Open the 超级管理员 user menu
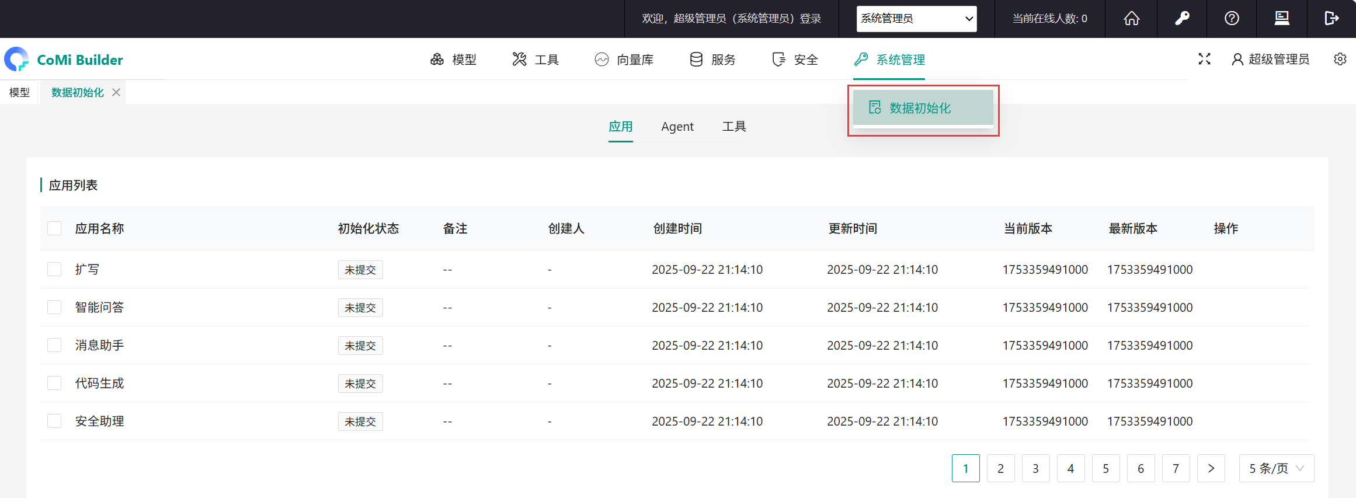The width and height of the screenshot is (1356, 498). coord(1271,59)
